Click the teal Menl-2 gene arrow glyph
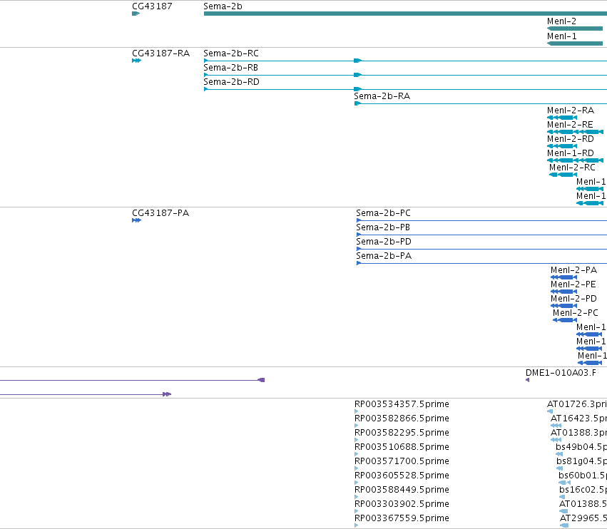 pos(575,29)
